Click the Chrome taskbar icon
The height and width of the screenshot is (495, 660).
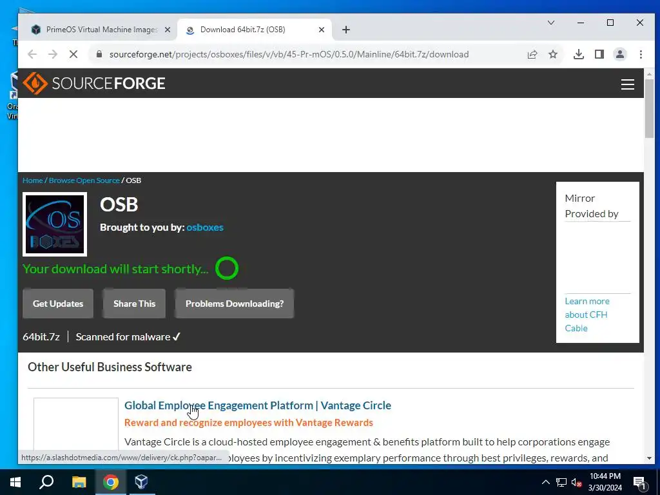tap(111, 482)
